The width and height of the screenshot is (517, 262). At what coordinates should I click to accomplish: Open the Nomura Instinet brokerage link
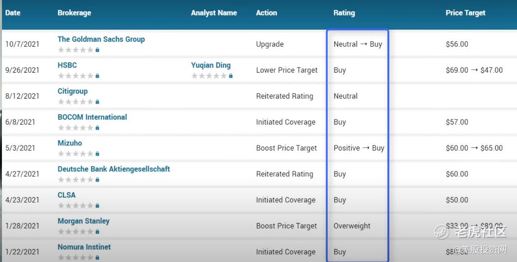tap(84, 247)
